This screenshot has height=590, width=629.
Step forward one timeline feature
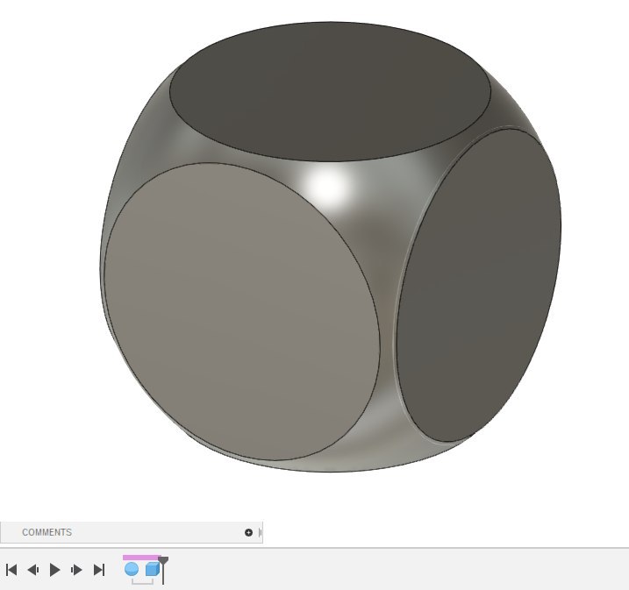[76, 570]
